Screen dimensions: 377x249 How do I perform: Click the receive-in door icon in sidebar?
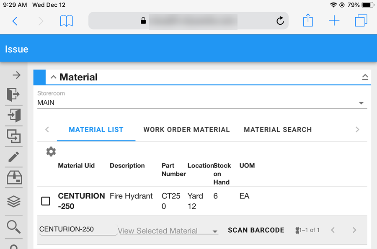13,115
